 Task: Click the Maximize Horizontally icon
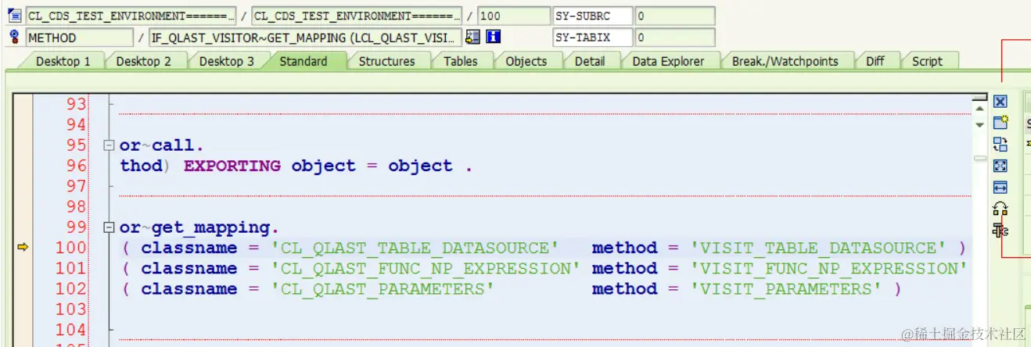tap(1000, 188)
